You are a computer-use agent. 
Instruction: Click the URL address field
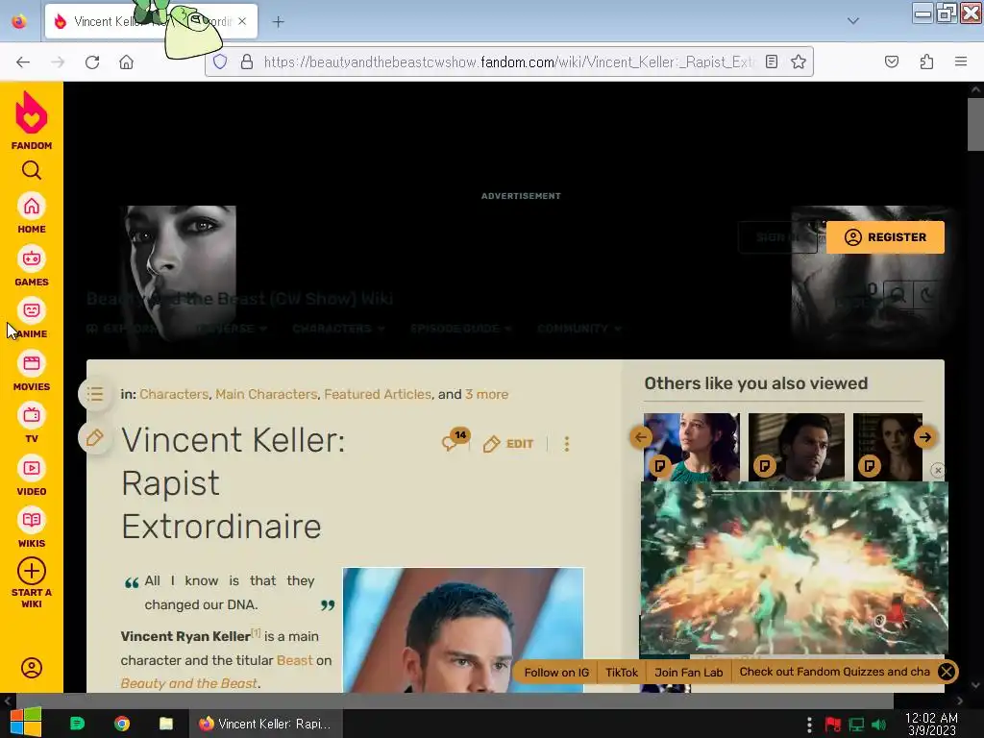coord(508,61)
